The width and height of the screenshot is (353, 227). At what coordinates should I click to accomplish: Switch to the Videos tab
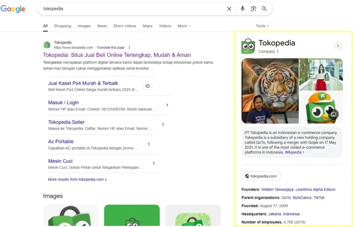click(165, 26)
